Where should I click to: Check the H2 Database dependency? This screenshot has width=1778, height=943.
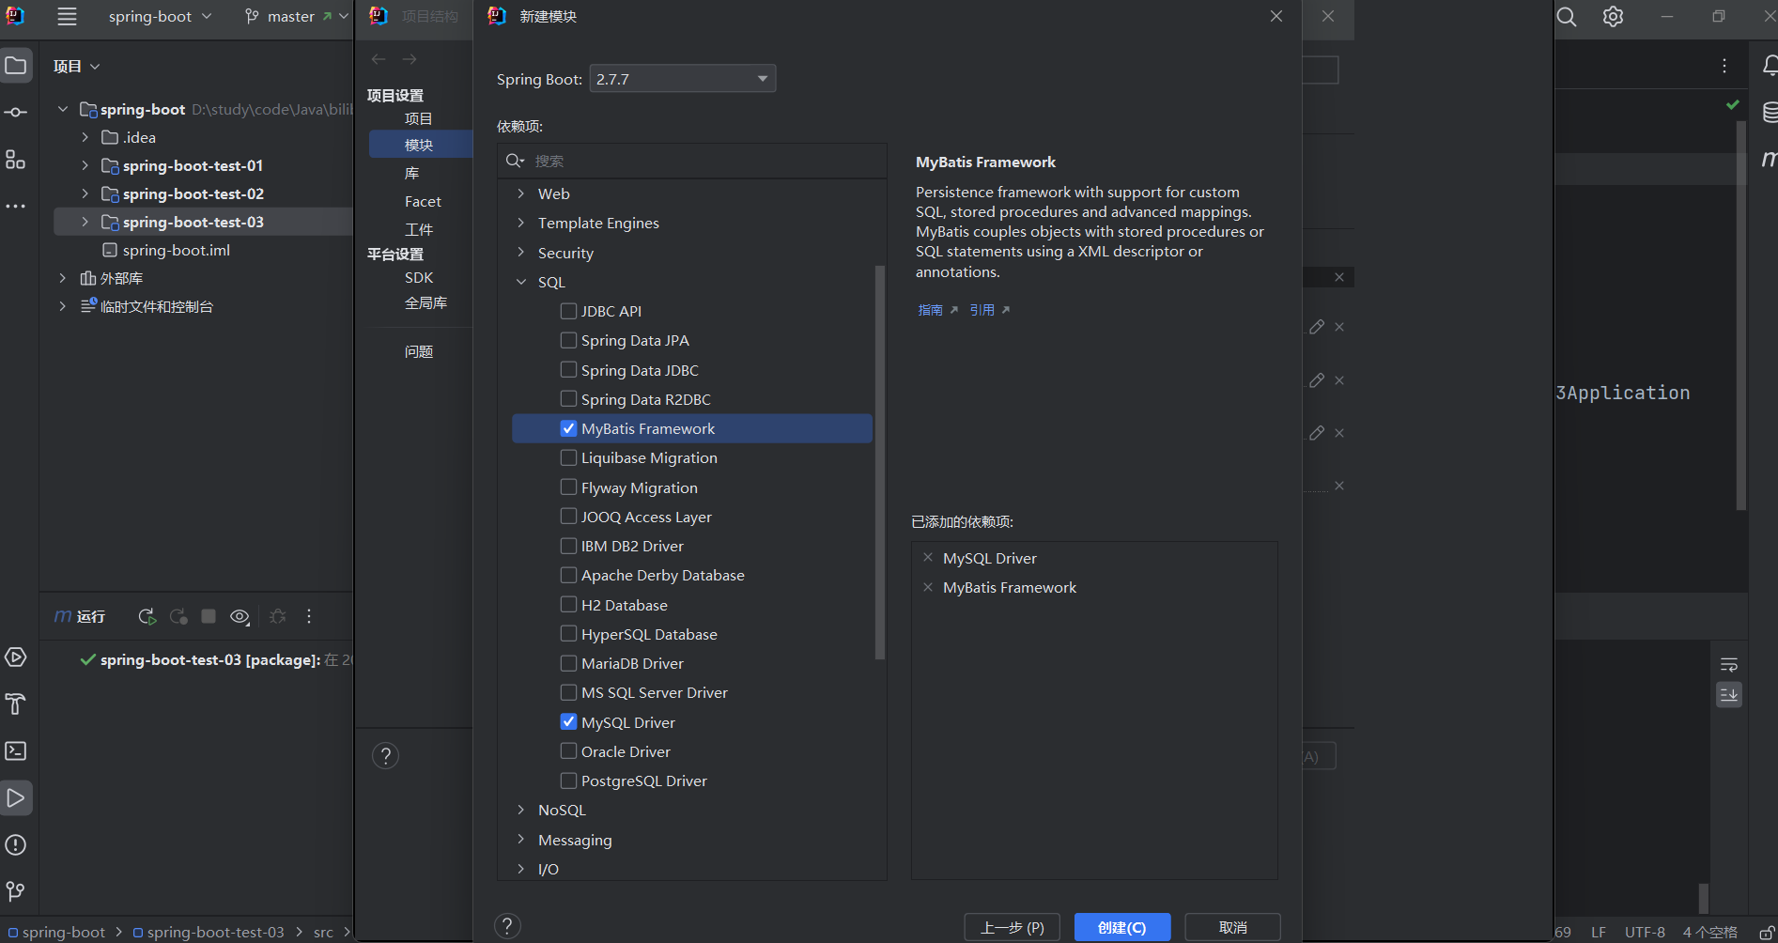pos(568,605)
